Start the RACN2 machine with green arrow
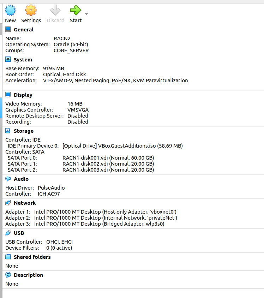Screen dimensions: 264x298 tap(76, 10)
